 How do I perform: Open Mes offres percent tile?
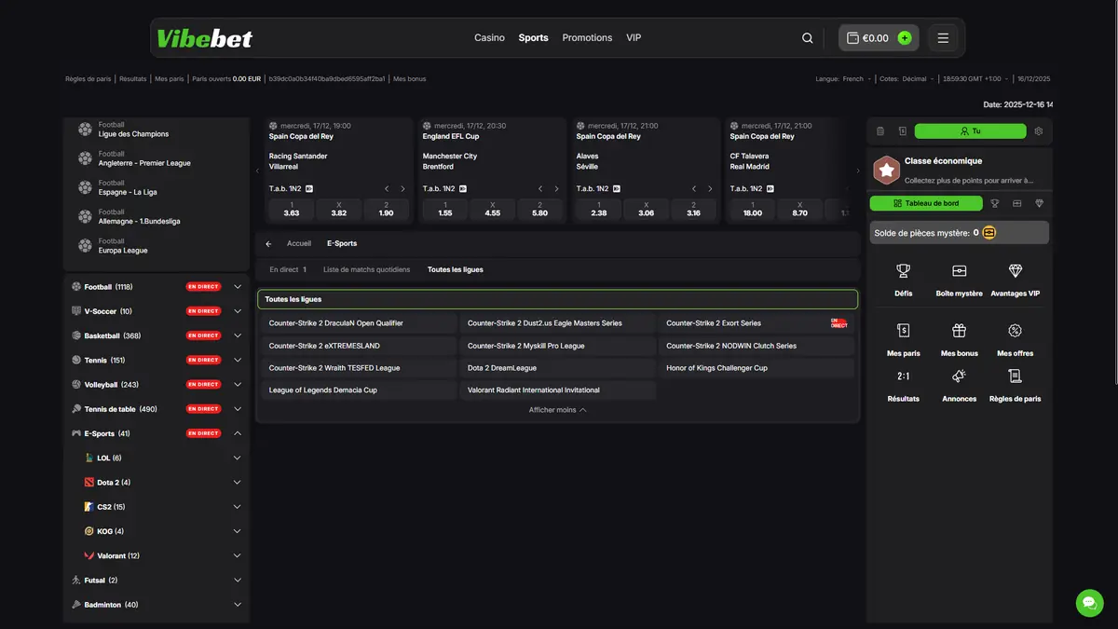(1016, 339)
